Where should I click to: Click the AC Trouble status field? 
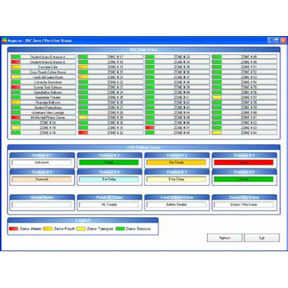(109, 204)
